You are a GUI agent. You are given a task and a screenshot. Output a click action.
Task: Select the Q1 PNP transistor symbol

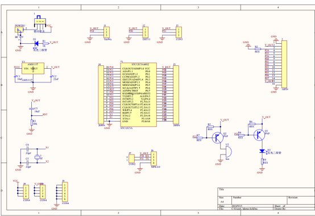click(x=259, y=135)
